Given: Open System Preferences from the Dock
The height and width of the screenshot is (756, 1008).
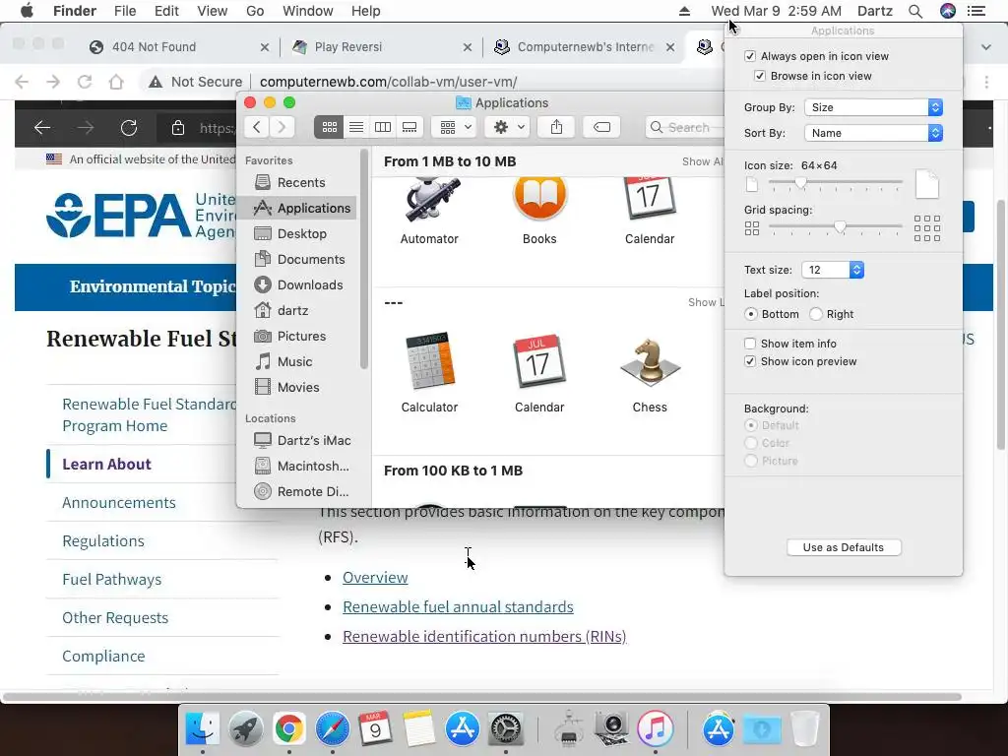Looking at the screenshot, I should [x=506, y=729].
